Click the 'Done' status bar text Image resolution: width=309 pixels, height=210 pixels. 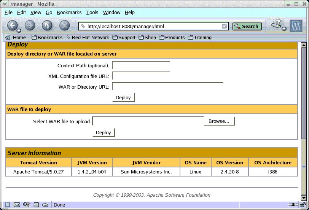click(59, 205)
